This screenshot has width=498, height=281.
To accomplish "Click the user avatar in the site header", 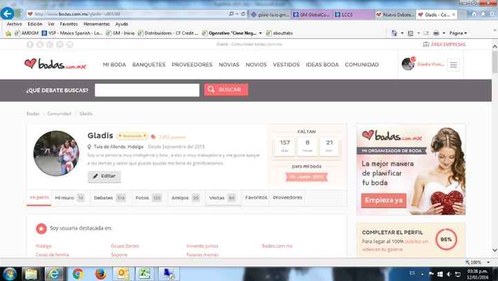I will point(408,64).
